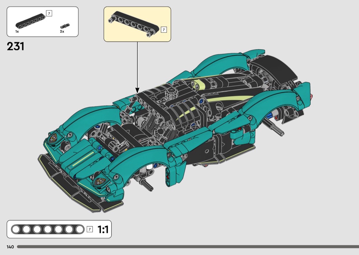
Task: Click step number 231
Action: [15, 46]
